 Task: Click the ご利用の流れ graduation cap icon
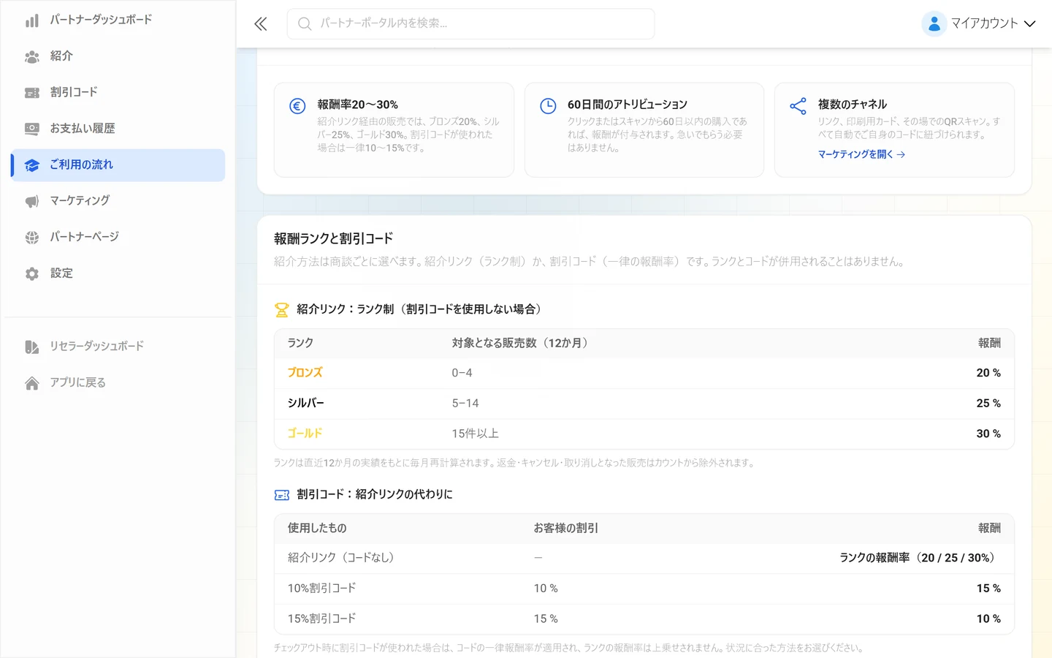click(x=31, y=165)
